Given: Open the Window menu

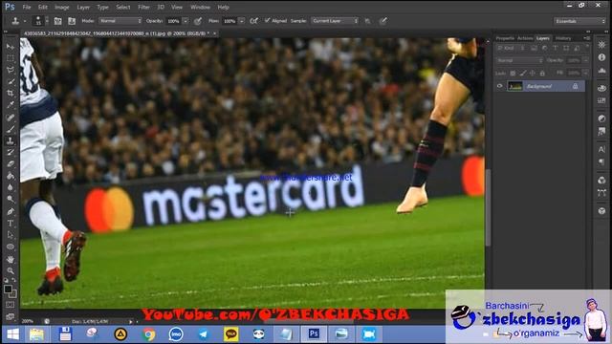Looking at the screenshot, I should (x=200, y=7).
